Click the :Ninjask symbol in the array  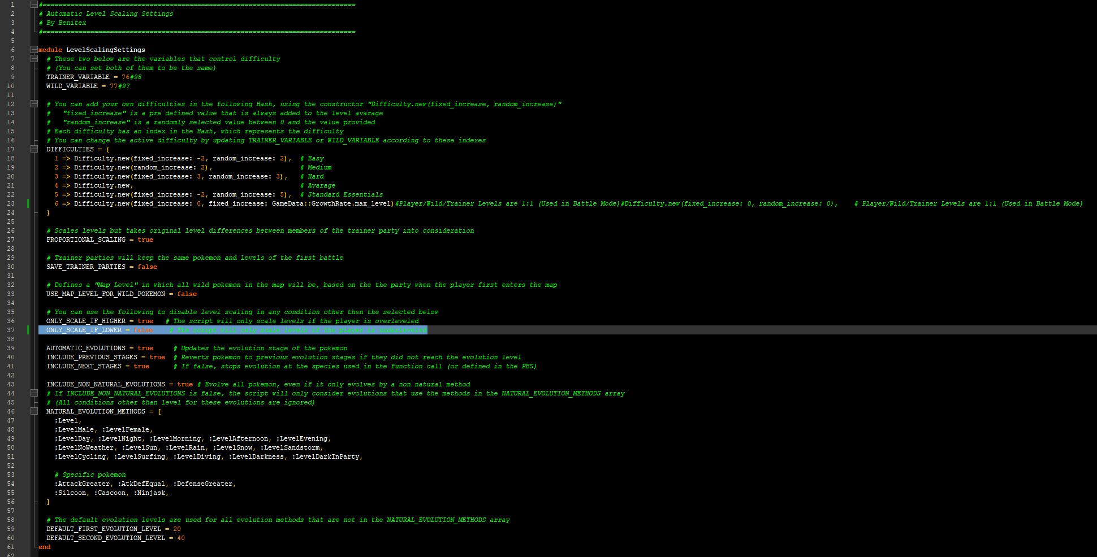pos(149,493)
